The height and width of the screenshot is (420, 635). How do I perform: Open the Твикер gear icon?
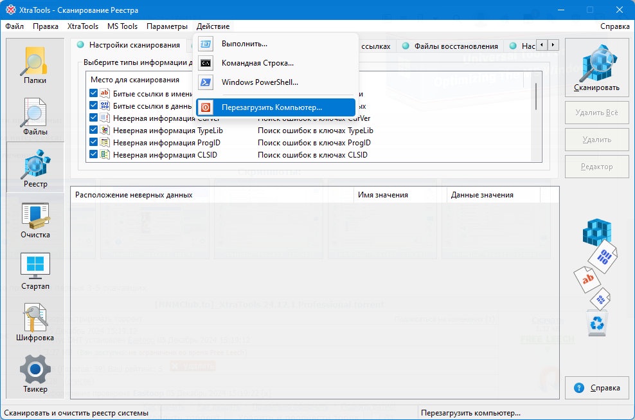(x=35, y=374)
